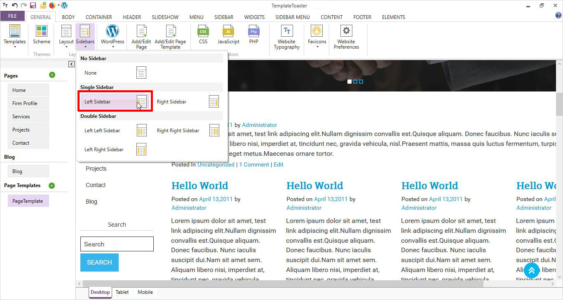Click the blue SEARCH button
This screenshot has height=300, width=563.
[x=99, y=262]
